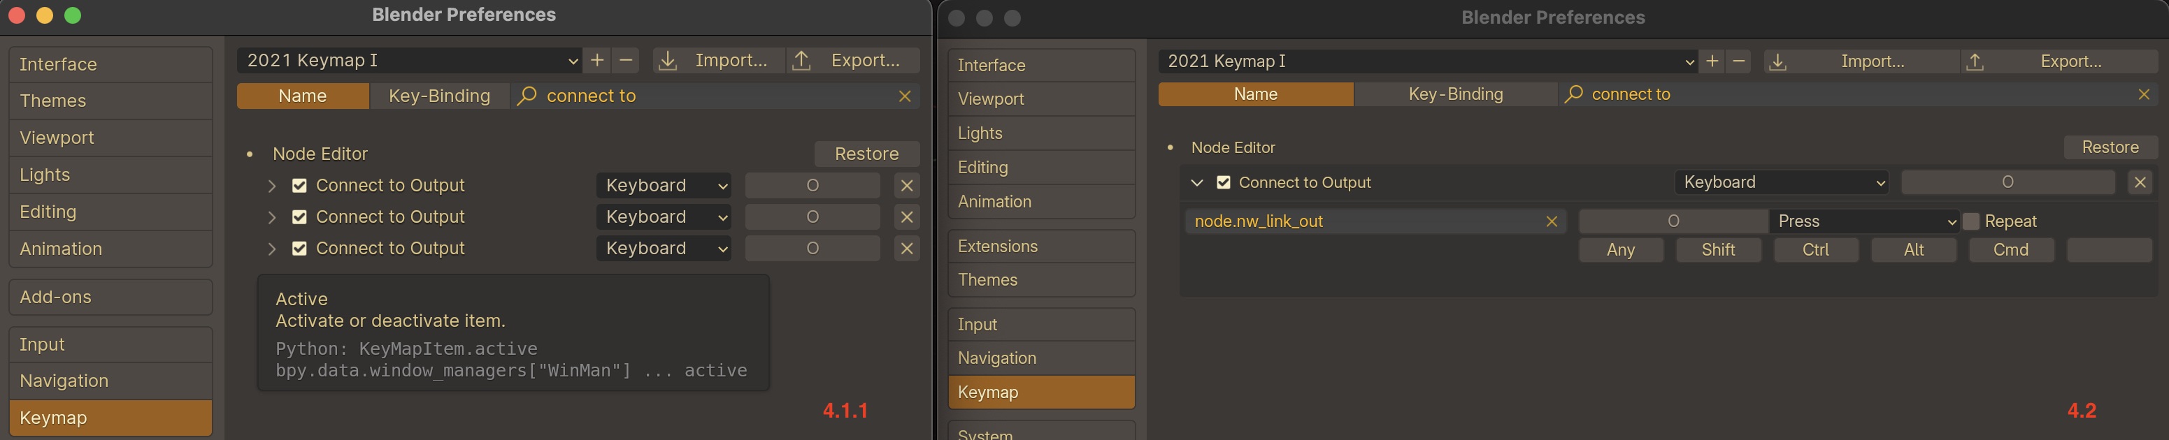The image size is (2169, 440).
Task: Open Viewport section in right window
Action: tap(1042, 99)
